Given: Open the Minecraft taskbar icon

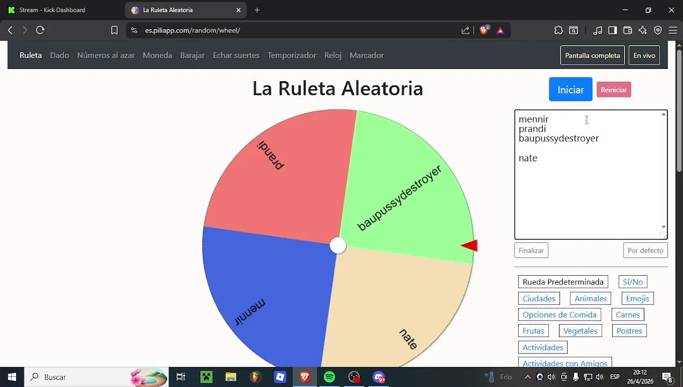Looking at the screenshot, I should coord(206,377).
